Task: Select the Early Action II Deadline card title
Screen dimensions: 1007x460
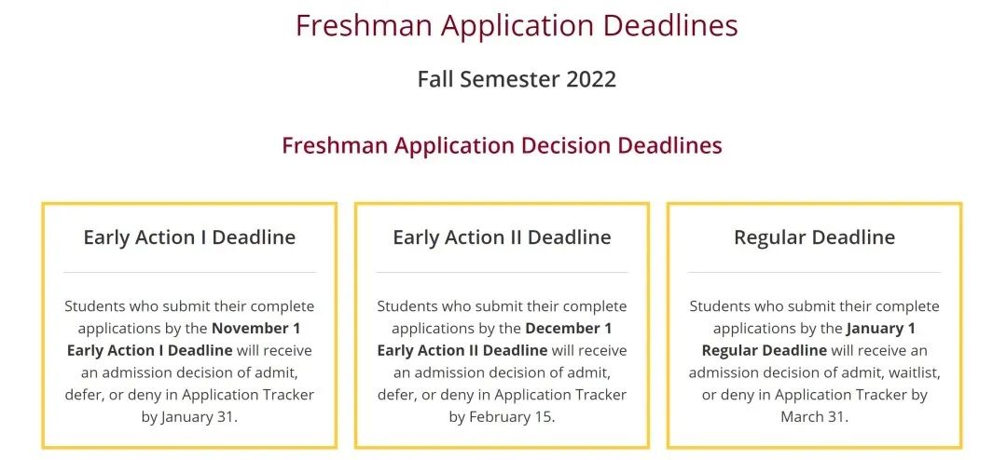Action: [502, 237]
